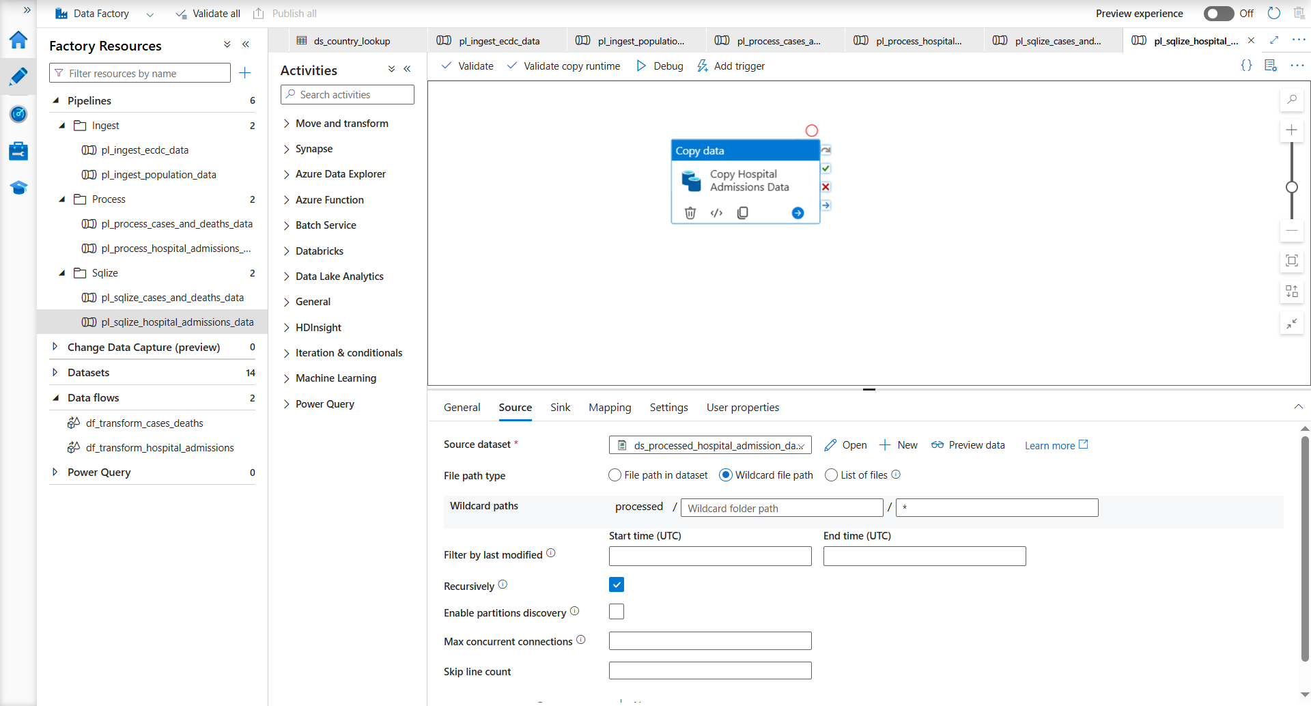Zoom out on the canvas
The height and width of the screenshot is (706, 1311).
tap(1291, 231)
